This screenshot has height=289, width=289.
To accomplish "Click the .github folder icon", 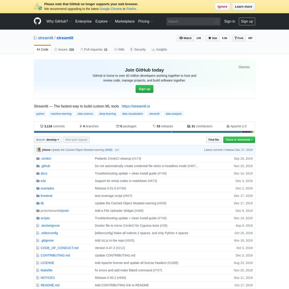I will 38,166.
